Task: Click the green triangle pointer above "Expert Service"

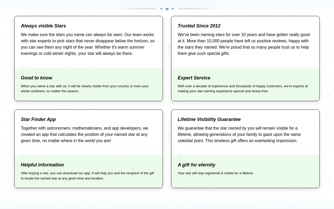Action: tap(179, 67)
